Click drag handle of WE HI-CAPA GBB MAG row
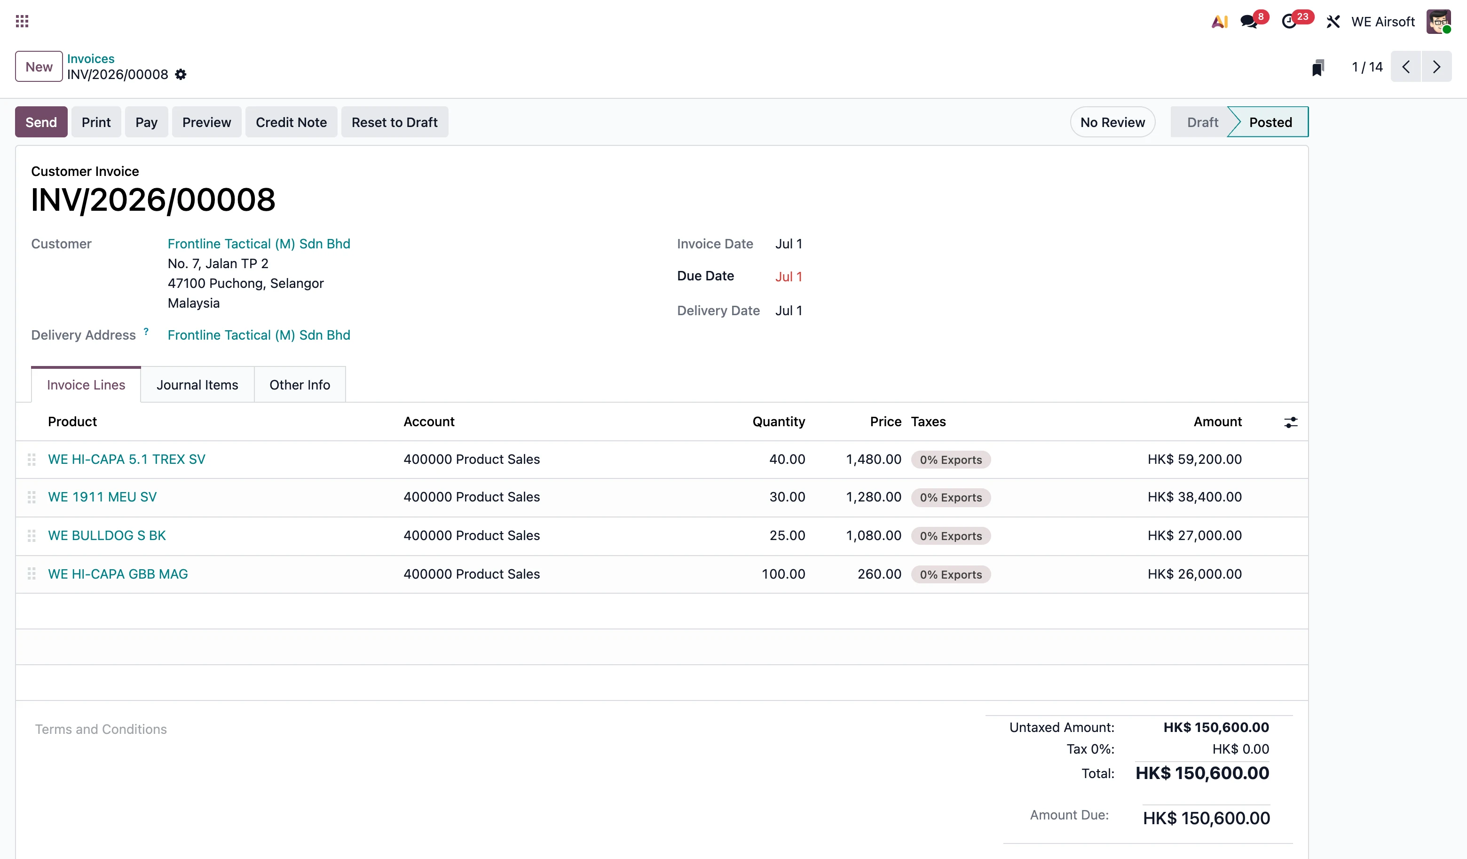This screenshot has height=859, width=1467. [x=32, y=574]
